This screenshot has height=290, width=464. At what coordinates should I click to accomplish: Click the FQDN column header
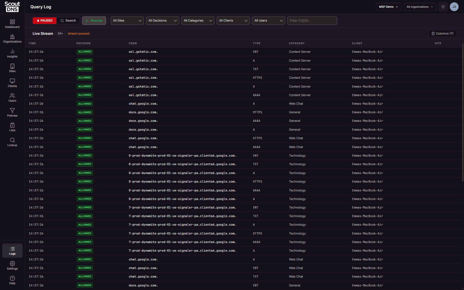point(133,43)
